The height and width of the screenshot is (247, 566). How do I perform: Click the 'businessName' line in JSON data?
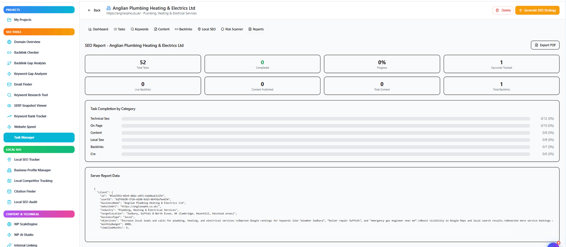point(143,203)
